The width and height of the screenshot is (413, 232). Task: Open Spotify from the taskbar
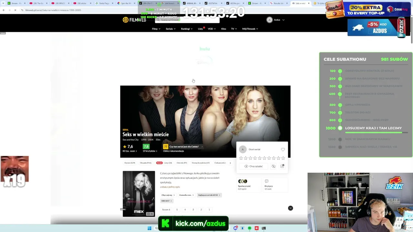pyautogui.click(x=250, y=228)
